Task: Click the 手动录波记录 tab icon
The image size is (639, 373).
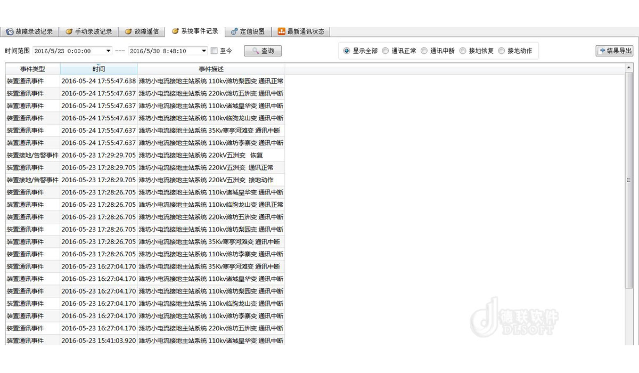Action: pos(69,31)
